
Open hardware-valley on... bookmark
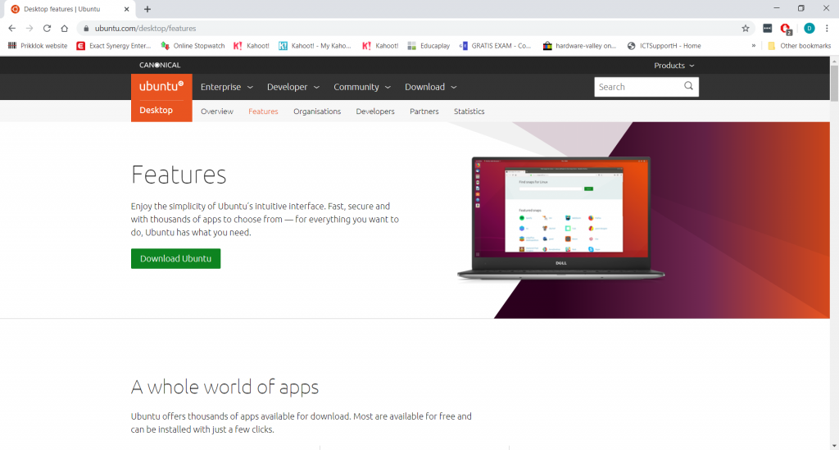[579, 46]
